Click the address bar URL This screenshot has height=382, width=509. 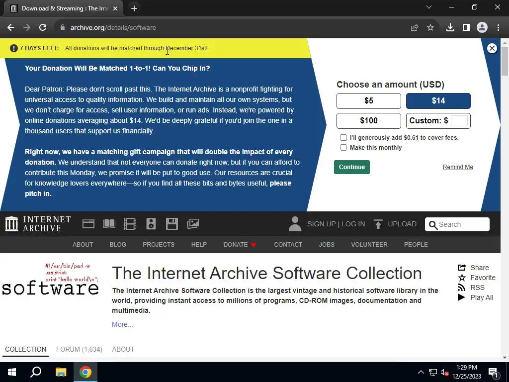[113, 28]
